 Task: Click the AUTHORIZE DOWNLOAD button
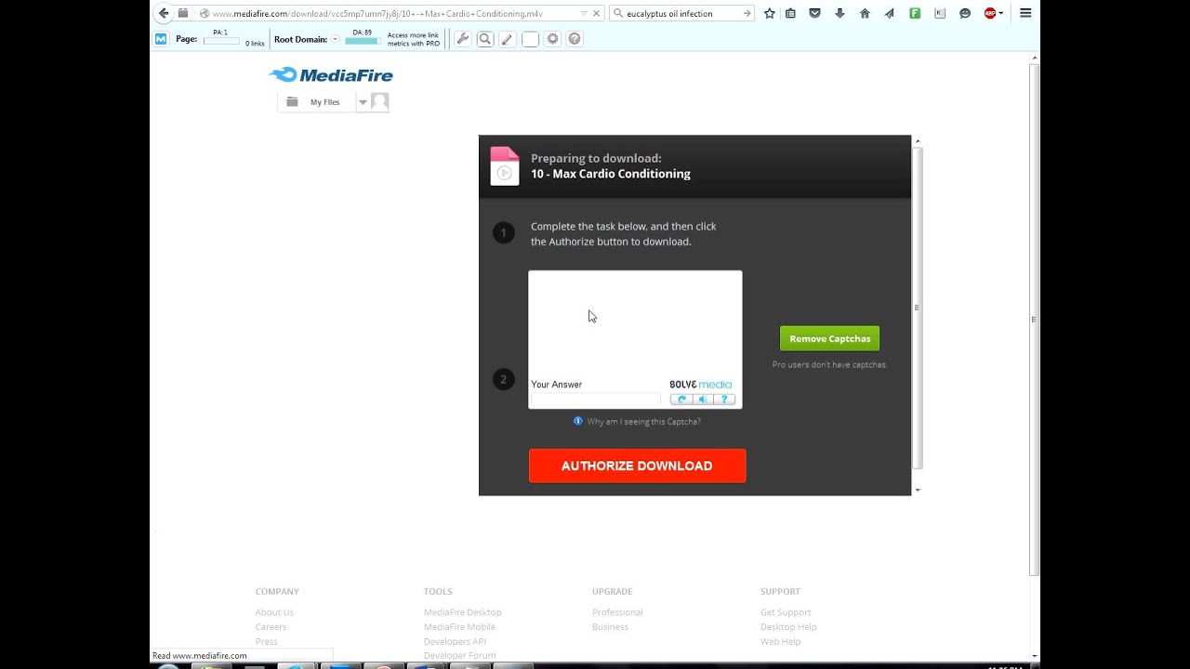pyautogui.click(x=637, y=466)
